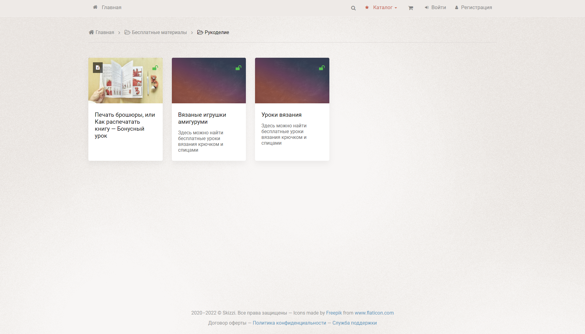Viewport: 585px width, 334px height.
Task: Click title Уроки вязания
Action: click(x=282, y=115)
